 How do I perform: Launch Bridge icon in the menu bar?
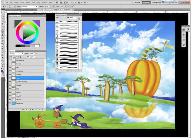point(57,2)
